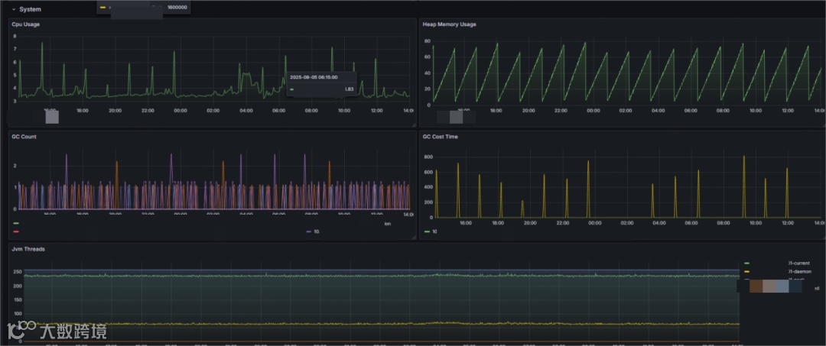The height and width of the screenshot is (346, 826).
Task: Click the Cpu Usage panel resize corner handle
Action: click(414, 124)
